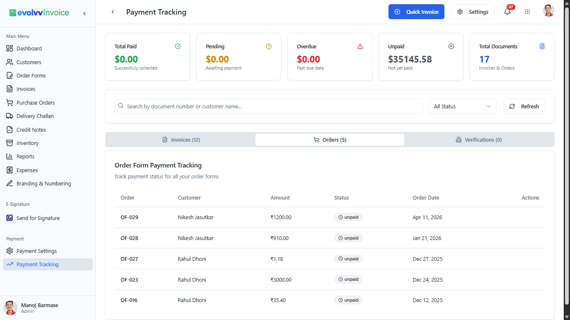Click the Delivery Challan truck icon

(x=10, y=116)
